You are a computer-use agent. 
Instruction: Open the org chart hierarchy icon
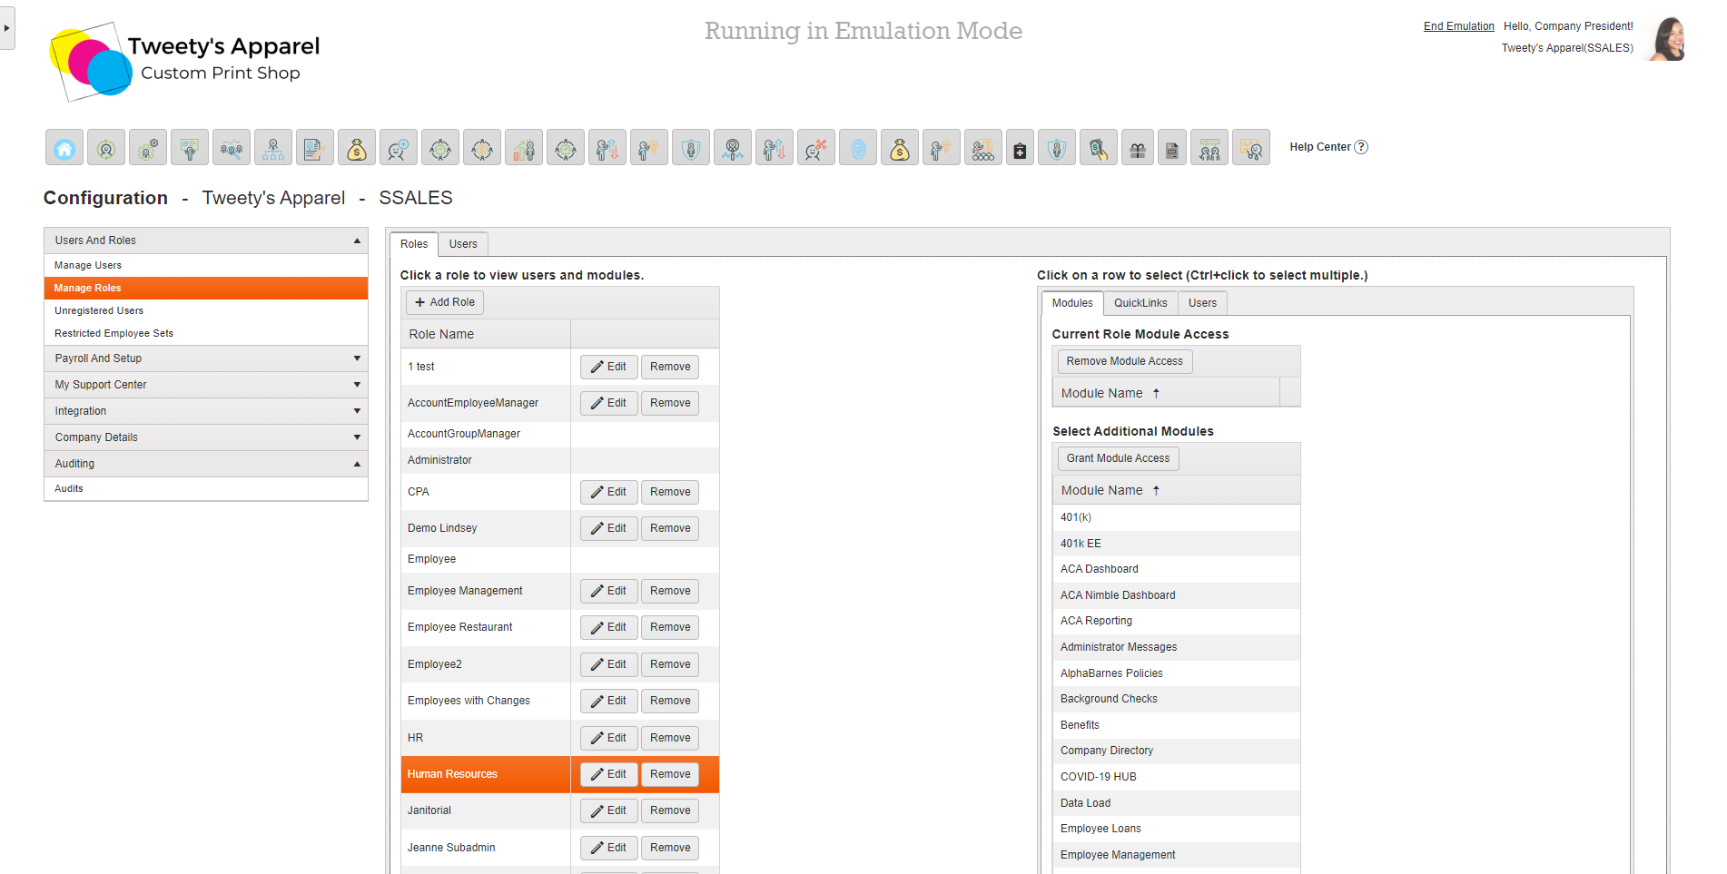(x=273, y=147)
